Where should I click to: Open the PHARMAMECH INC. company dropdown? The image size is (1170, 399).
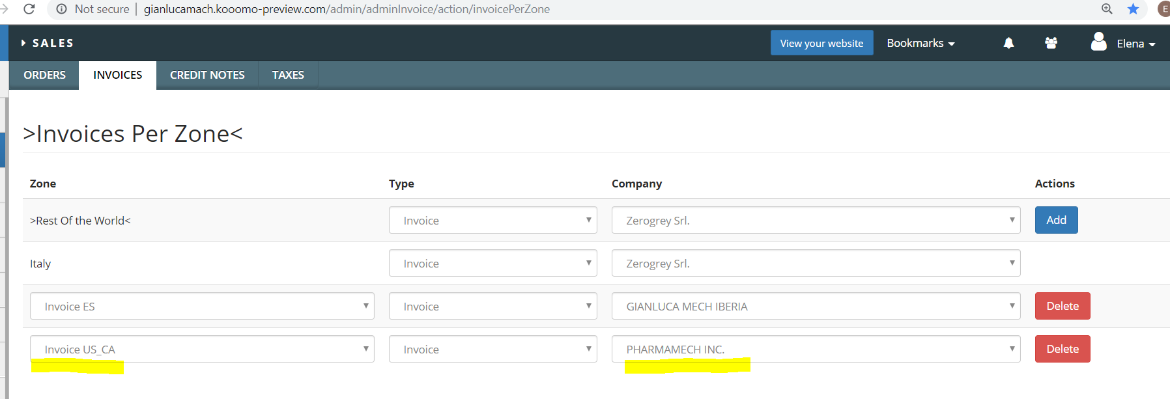pyautogui.click(x=816, y=349)
